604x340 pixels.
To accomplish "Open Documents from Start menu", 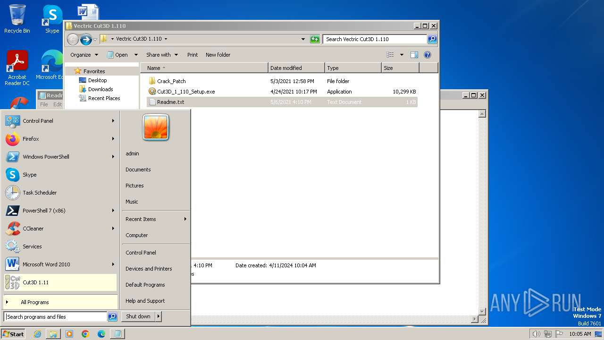I will [138, 170].
